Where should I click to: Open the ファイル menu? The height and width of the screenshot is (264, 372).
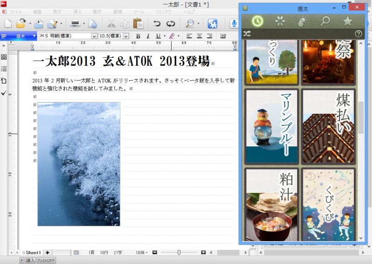click(x=15, y=11)
